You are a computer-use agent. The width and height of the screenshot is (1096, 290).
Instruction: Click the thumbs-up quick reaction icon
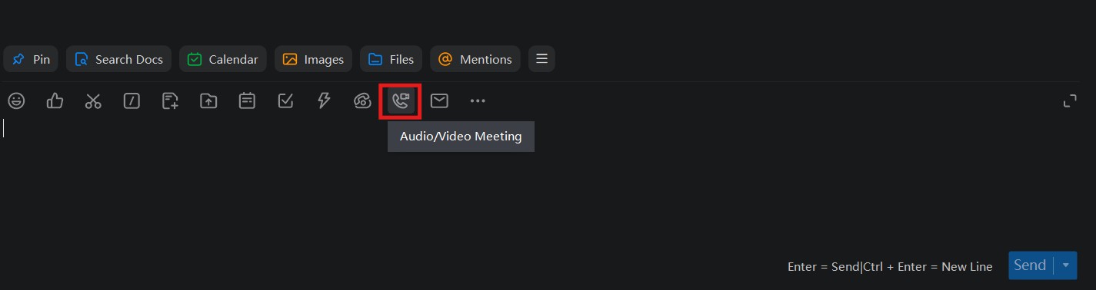(55, 101)
